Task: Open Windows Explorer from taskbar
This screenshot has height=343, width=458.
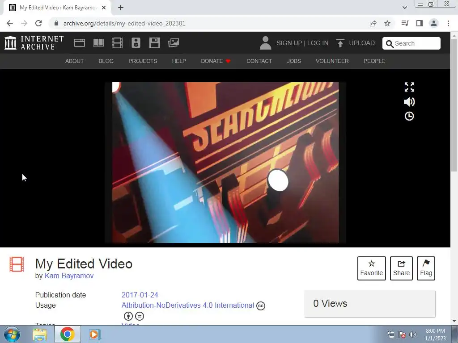Action: click(x=40, y=334)
